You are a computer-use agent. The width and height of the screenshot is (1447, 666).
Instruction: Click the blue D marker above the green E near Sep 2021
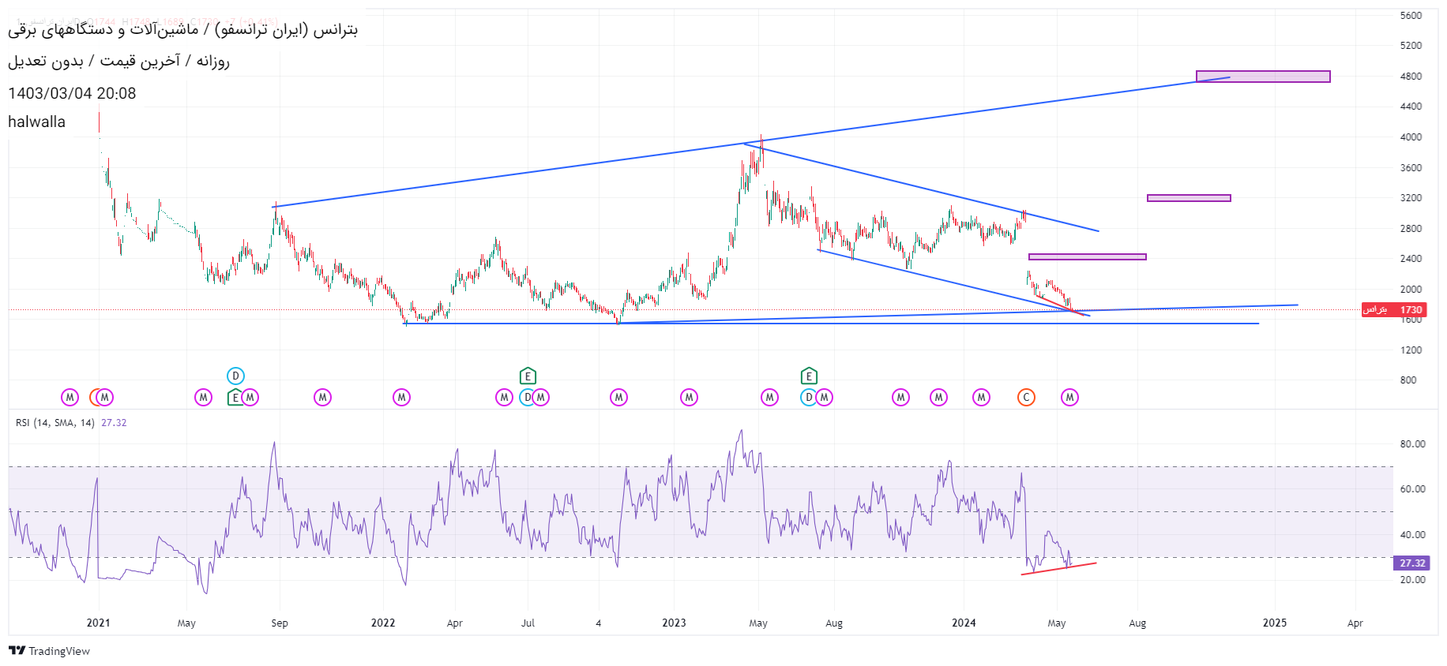[x=235, y=376]
